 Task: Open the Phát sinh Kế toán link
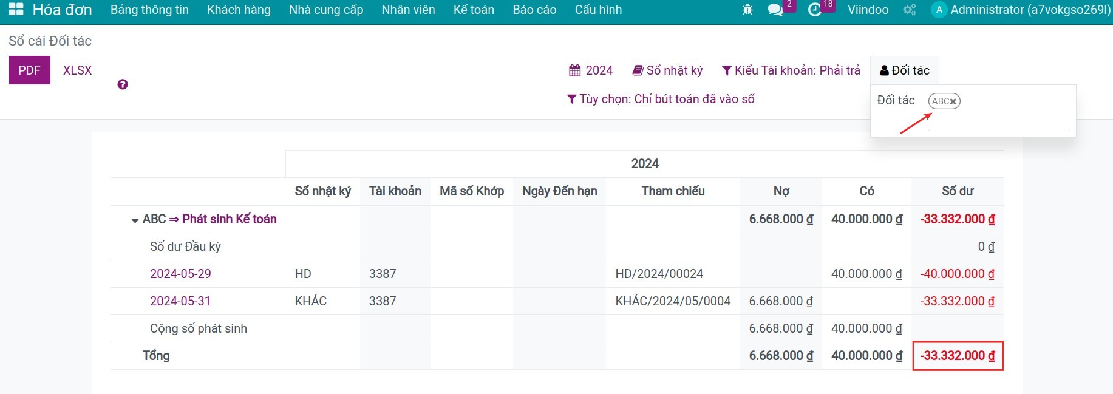click(230, 219)
